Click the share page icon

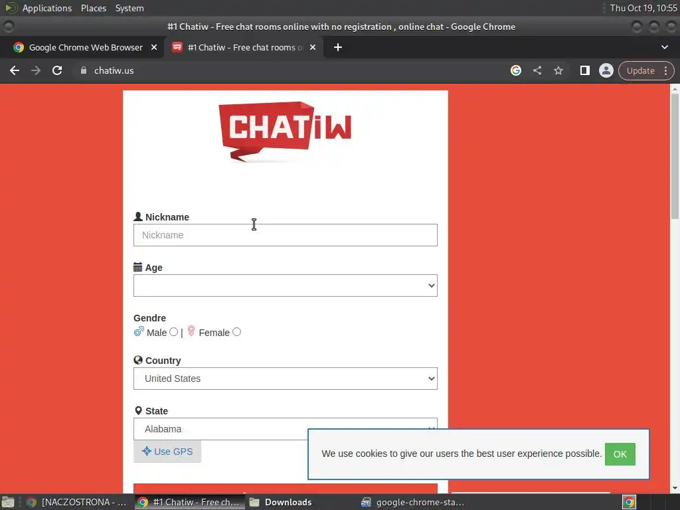coord(537,70)
